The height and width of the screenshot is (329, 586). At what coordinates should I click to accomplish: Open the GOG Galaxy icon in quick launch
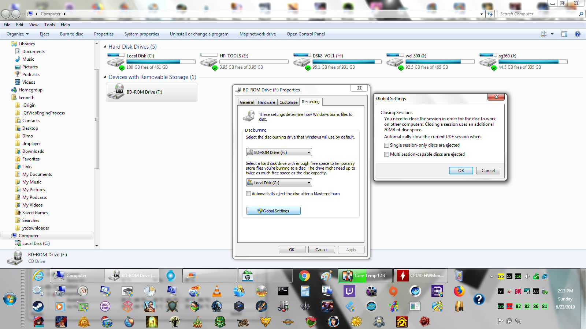click(x=105, y=306)
